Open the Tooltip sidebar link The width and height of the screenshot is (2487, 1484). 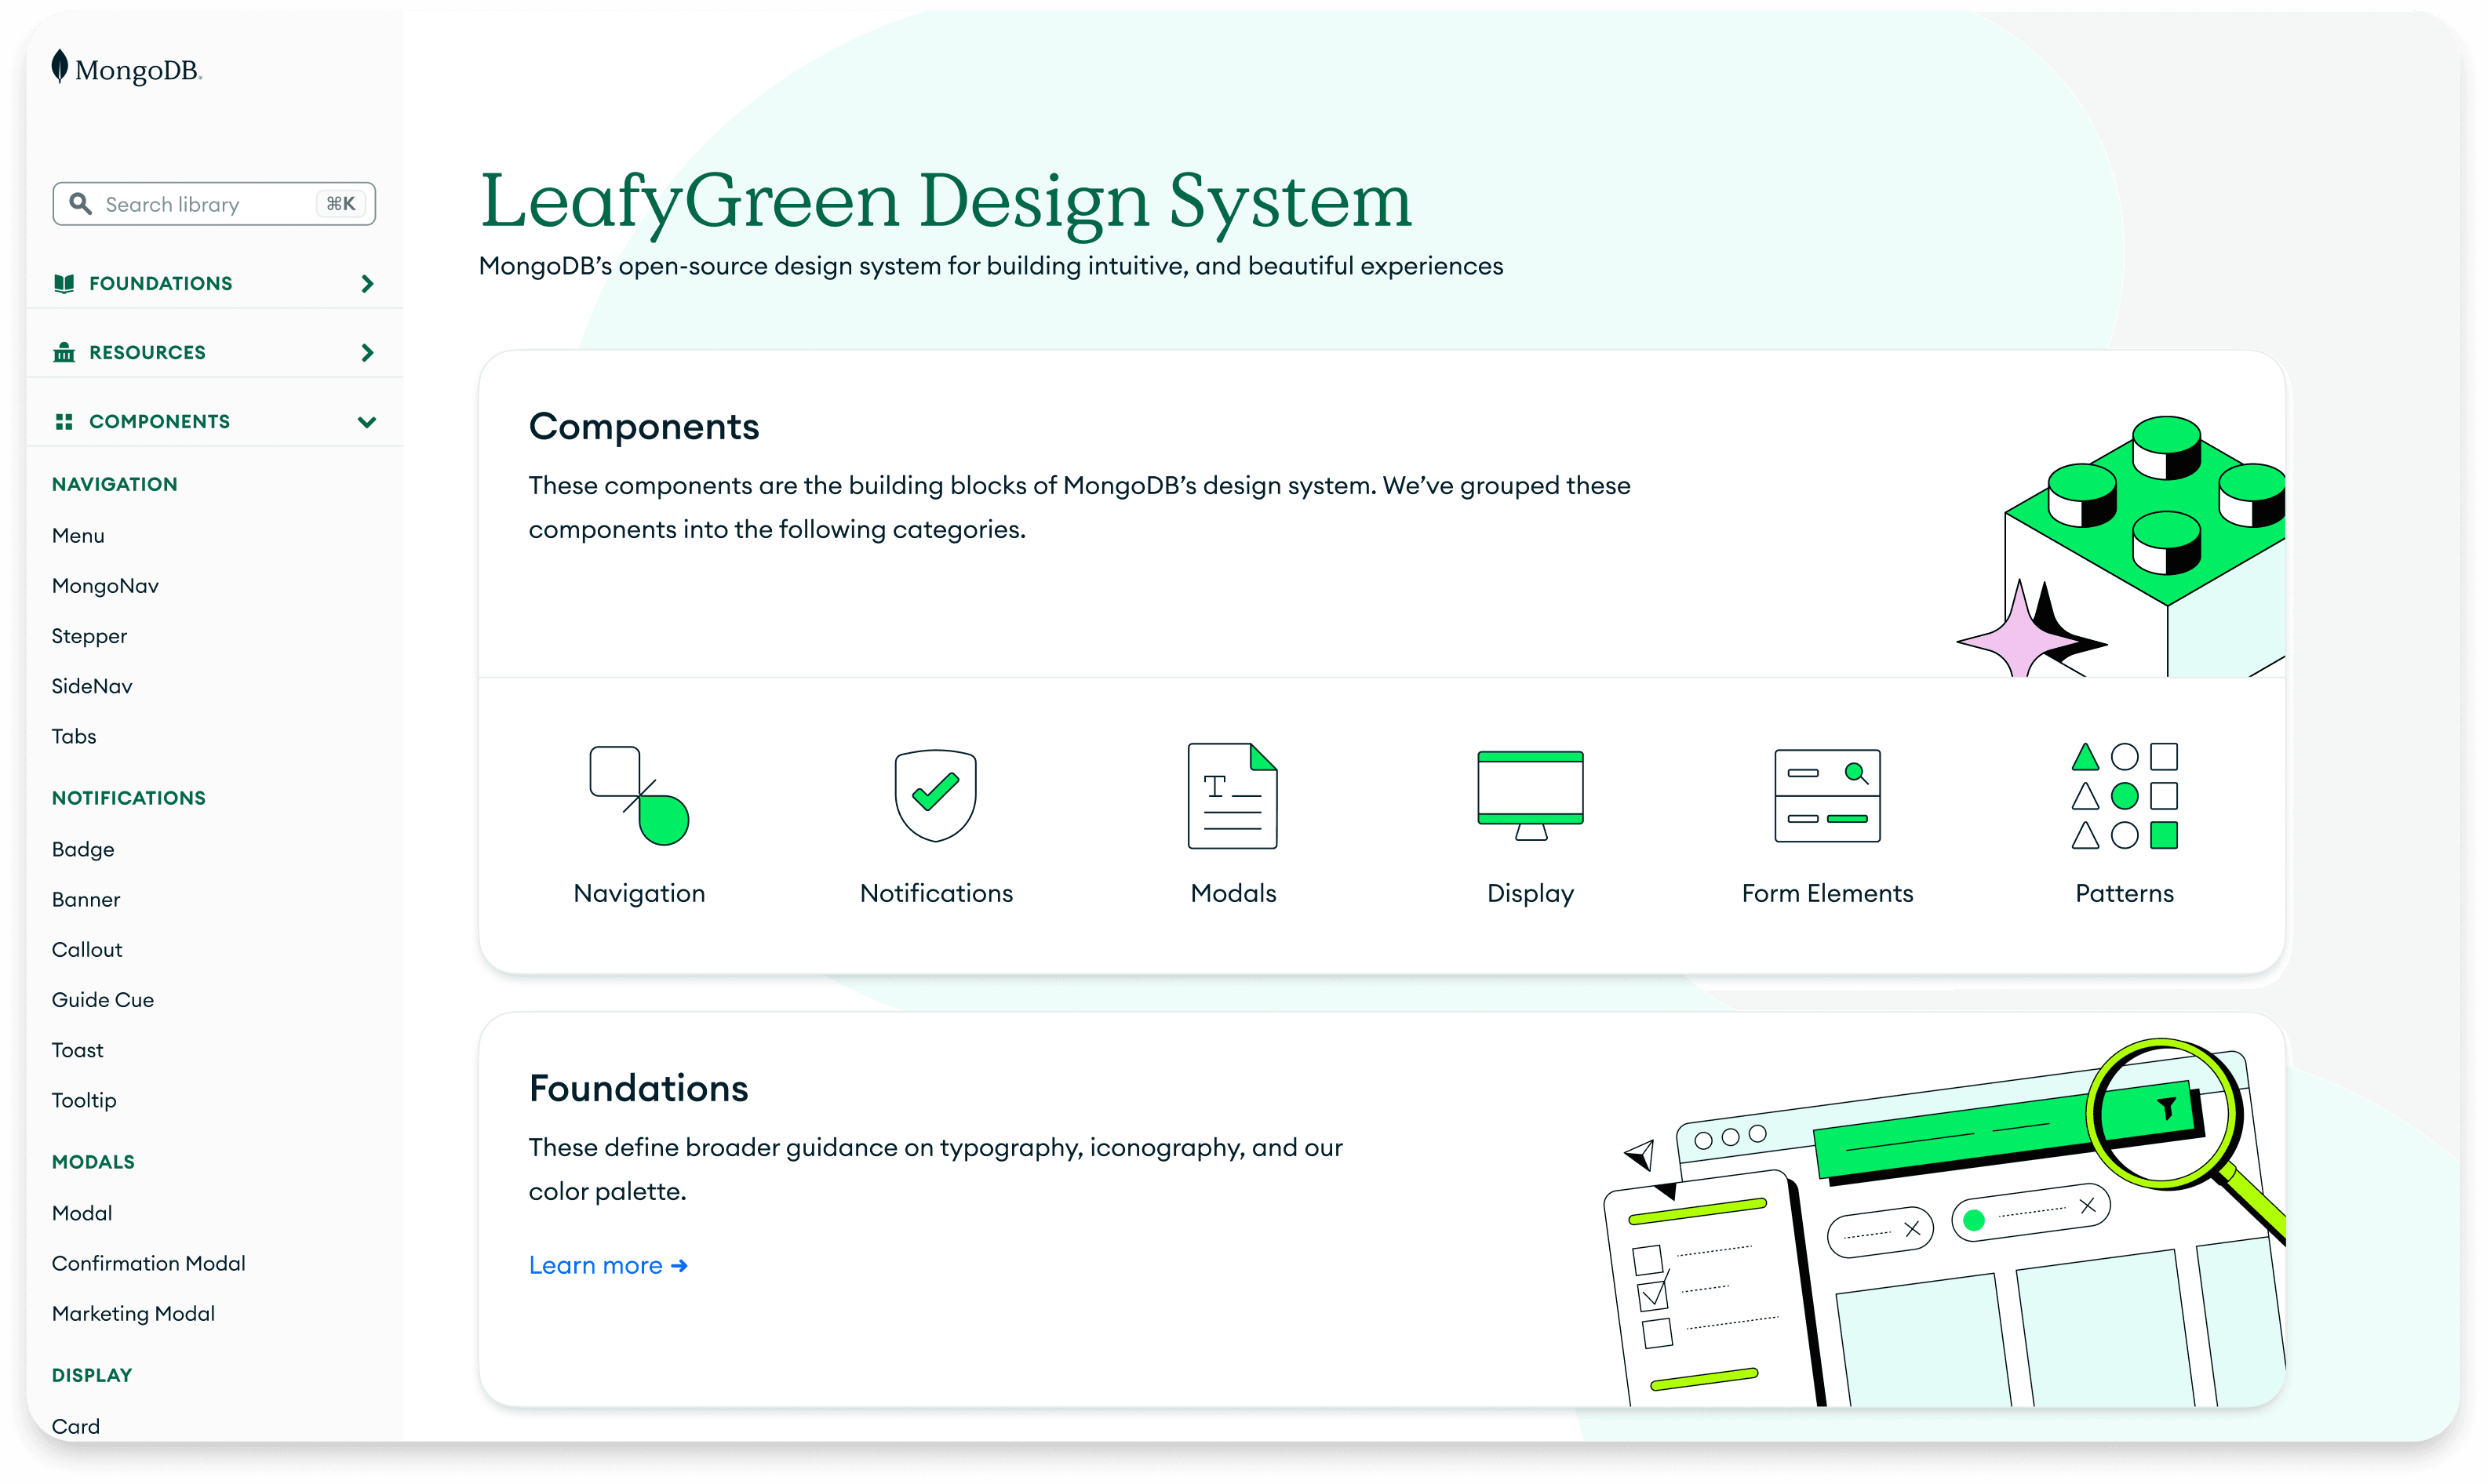[84, 1100]
